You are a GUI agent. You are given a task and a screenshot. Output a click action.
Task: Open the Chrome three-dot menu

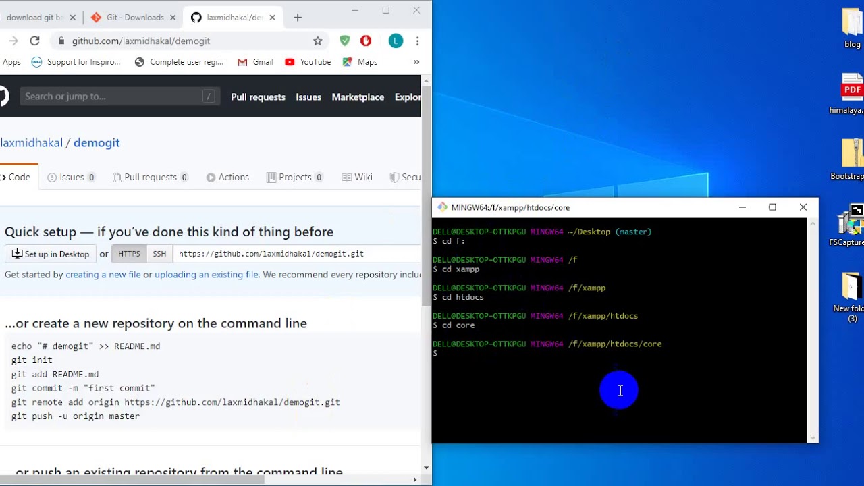click(x=418, y=40)
